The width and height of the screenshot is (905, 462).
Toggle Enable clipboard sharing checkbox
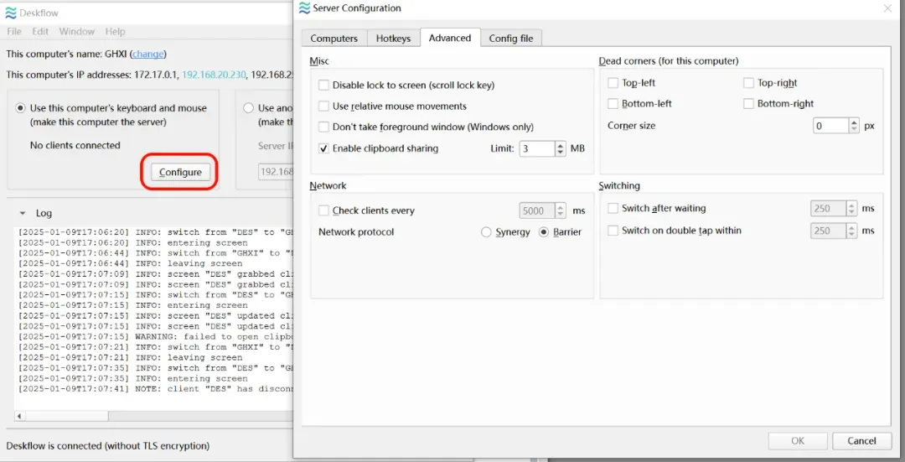pos(323,148)
